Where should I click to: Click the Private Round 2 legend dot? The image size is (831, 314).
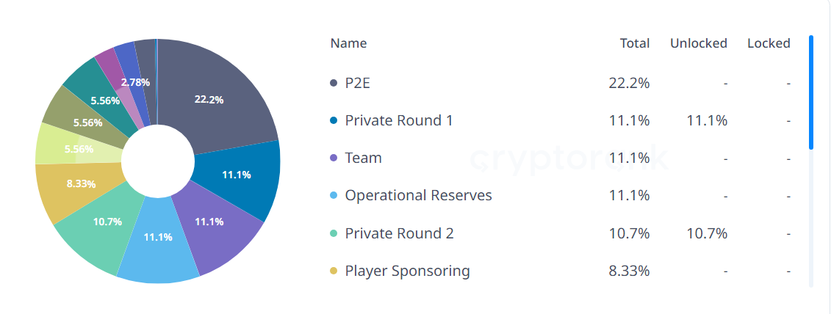pyautogui.click(x=334, y=233)
